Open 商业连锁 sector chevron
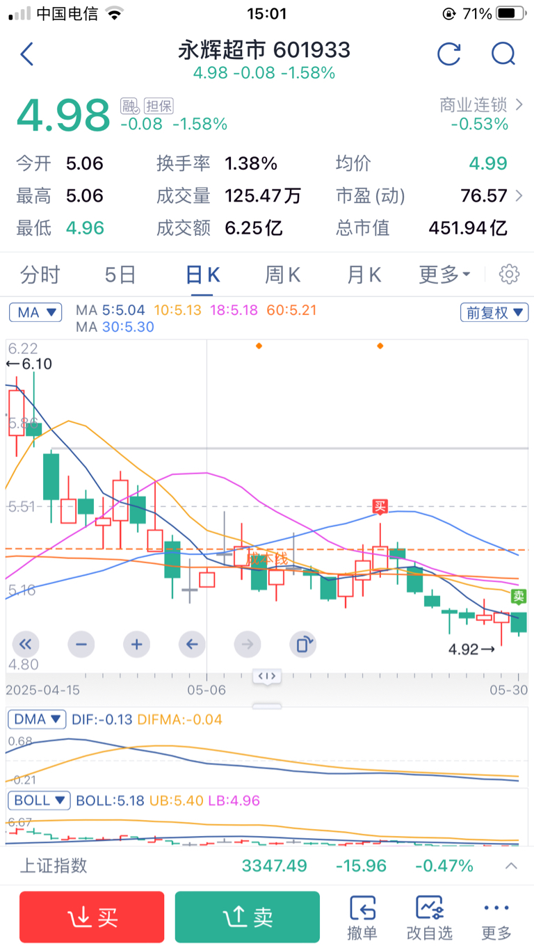Viewport: 534px width, 950px height. tap(519, 105)
